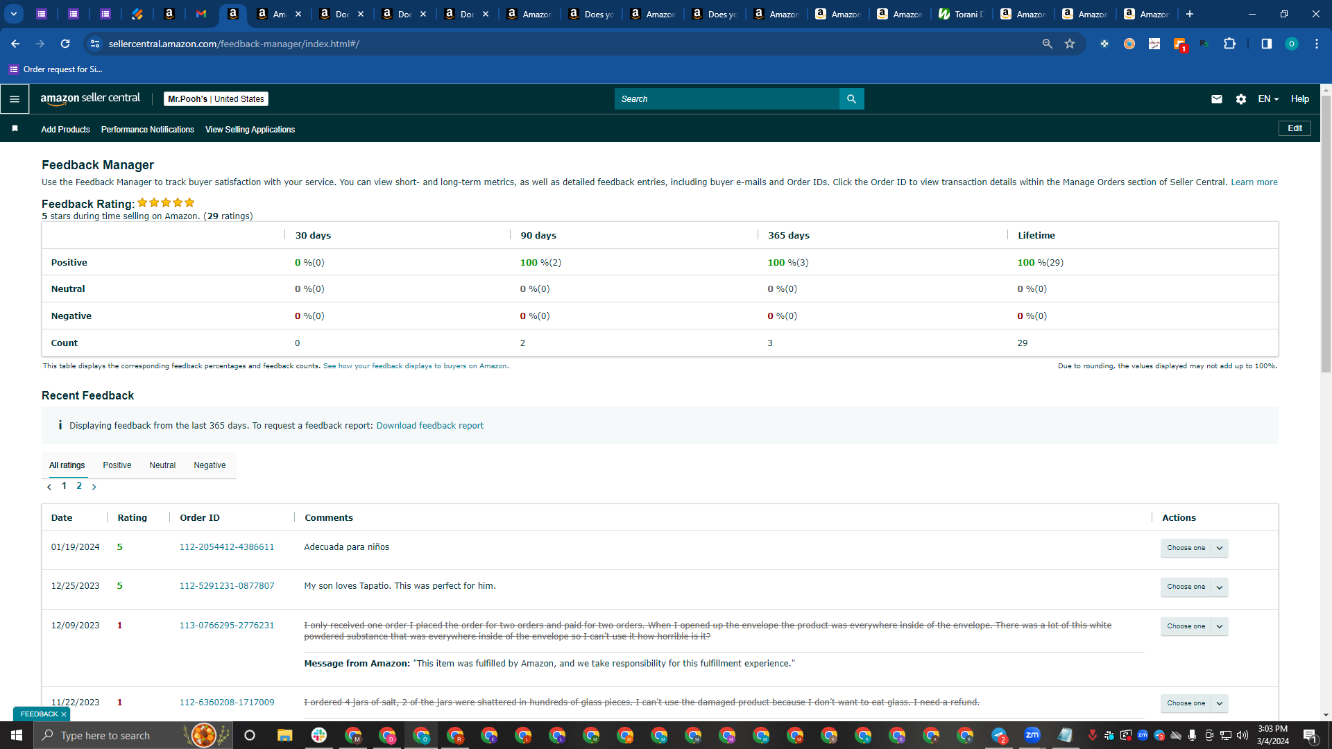Viewport: 1332px width, 749px height.
Task: Open order 112-5291231-0877807
Action: [227, 586]
